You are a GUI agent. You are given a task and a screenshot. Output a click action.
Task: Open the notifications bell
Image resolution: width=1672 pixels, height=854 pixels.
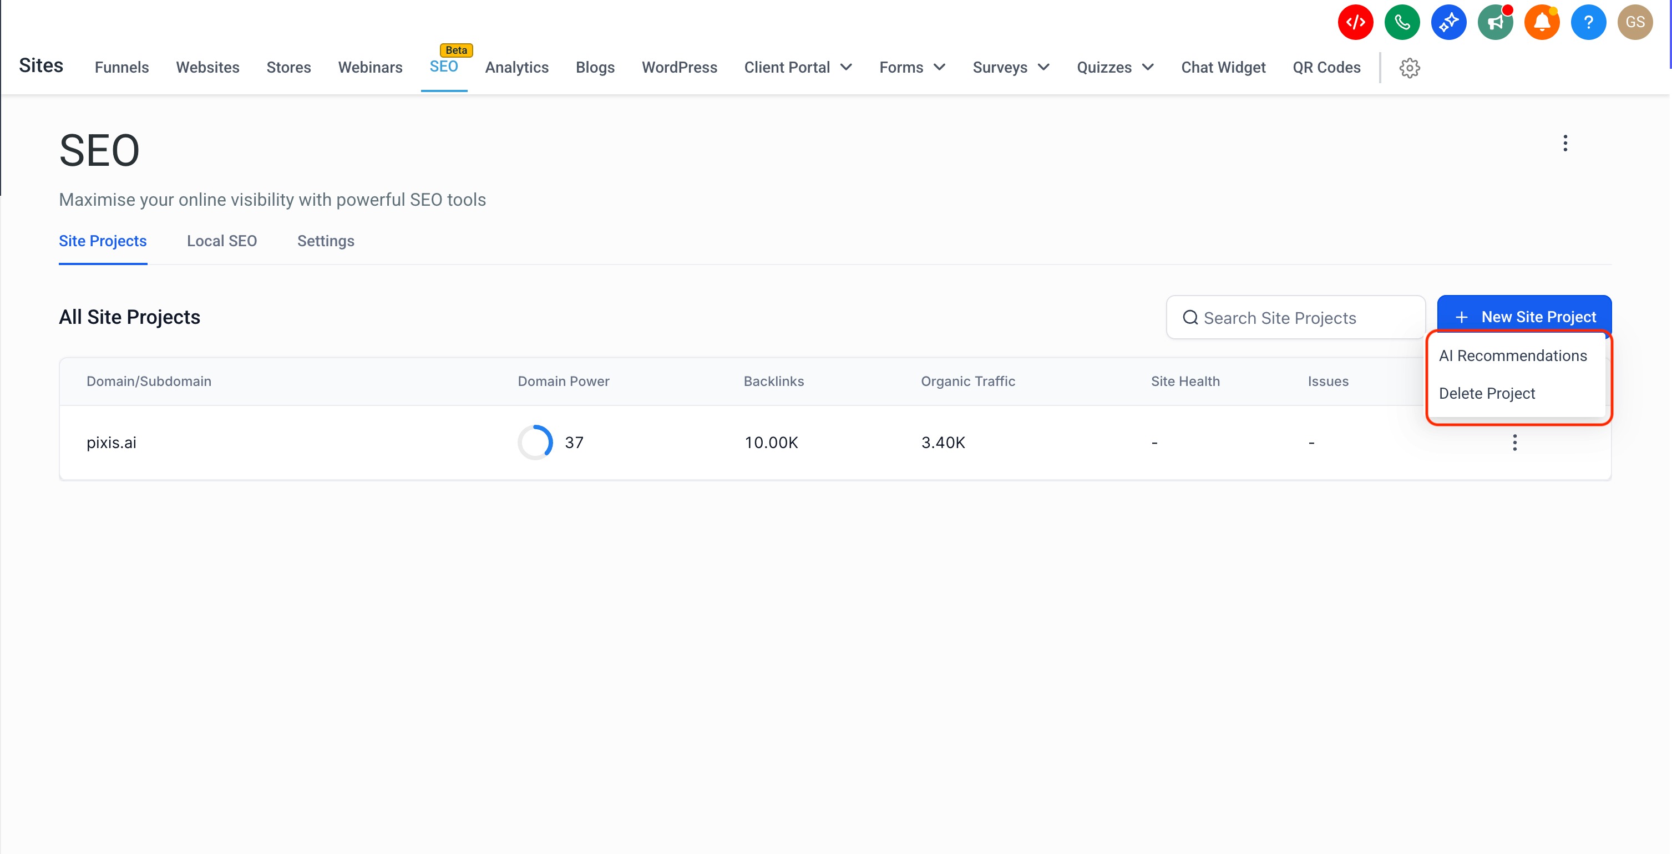1542,22
